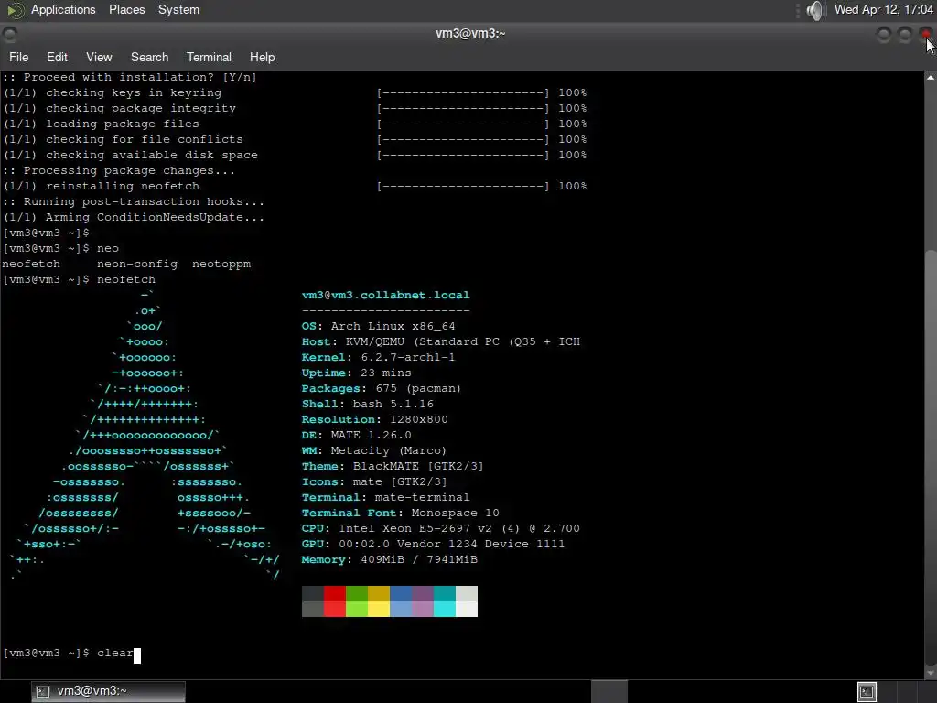Minimize the terminal window
Screen dimensions: 937x703
point(883,35)
